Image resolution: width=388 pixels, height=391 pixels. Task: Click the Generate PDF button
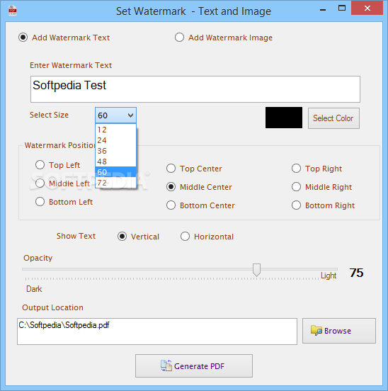coord(194,365)
